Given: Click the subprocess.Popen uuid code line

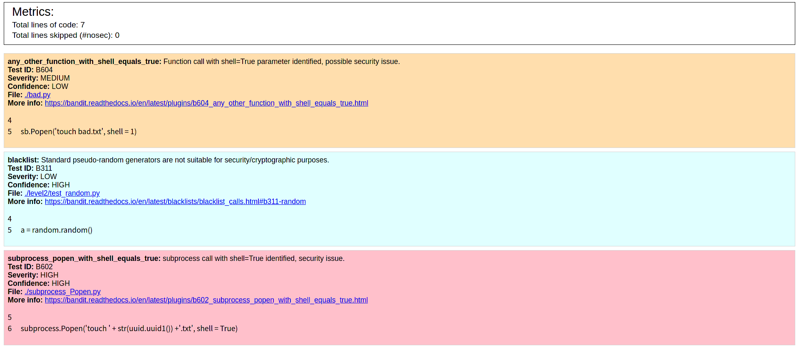Looking at the screenshot, I should [129, 329].
